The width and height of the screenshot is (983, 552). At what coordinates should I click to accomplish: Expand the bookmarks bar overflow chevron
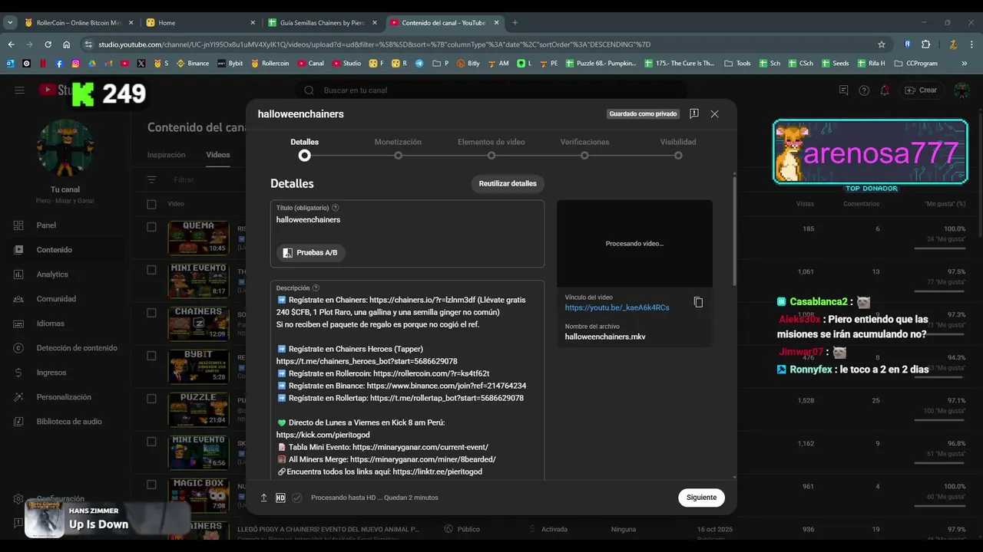[x=965, y=64]
